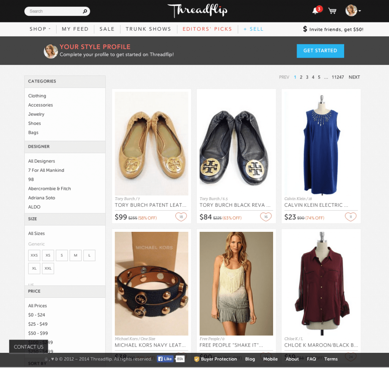Filter price $25 - $49
Viewport: 389px width, 368px height.
38,324
